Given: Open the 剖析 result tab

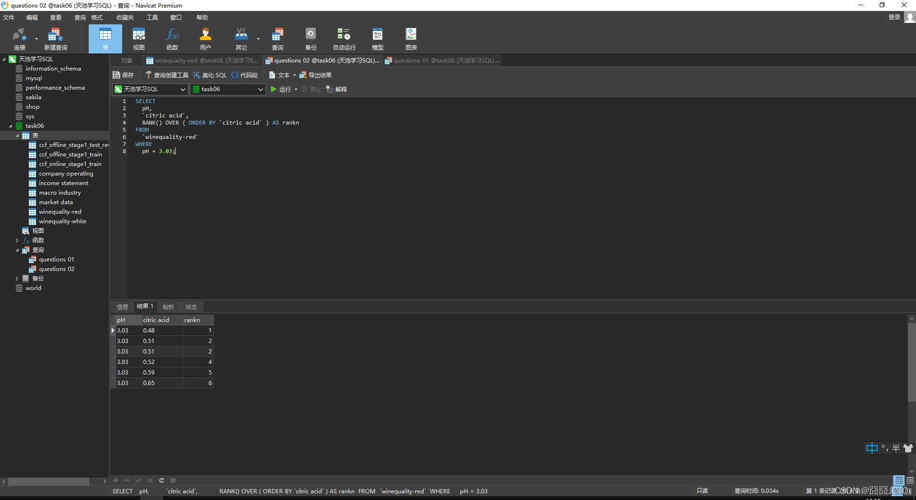Looking at the screenshot, I should [x=168, y=307].
